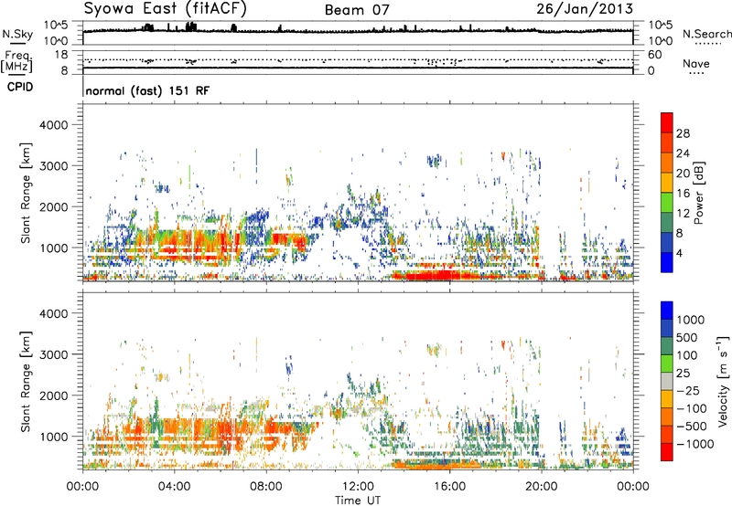Click the "12" tick on Power scale

(683, 214)
